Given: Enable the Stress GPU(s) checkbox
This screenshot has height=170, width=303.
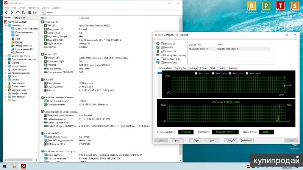Looking at the screenshot, I should (x=162, y=63).
